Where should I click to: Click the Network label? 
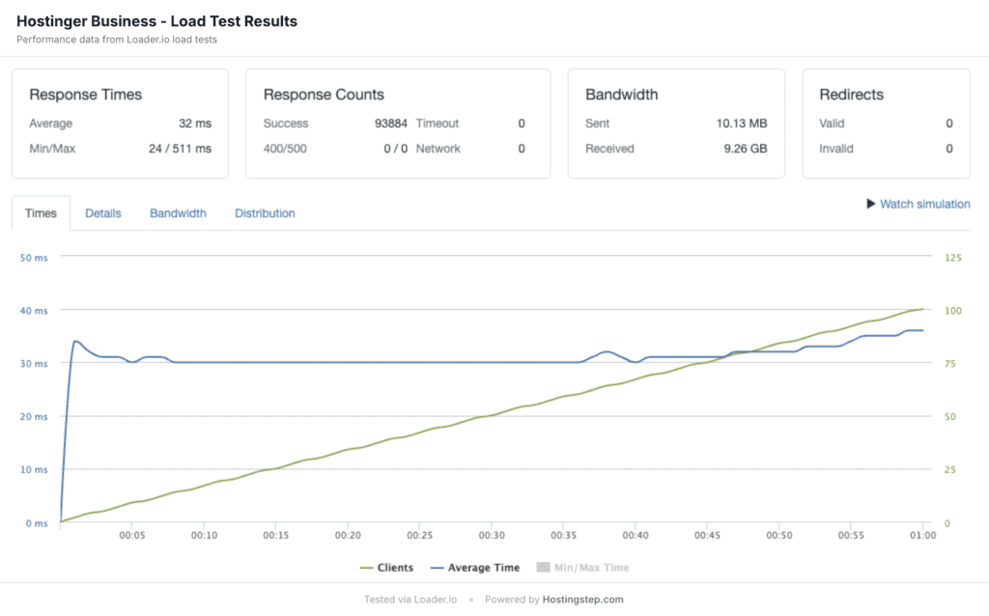[x=438, y=148]
